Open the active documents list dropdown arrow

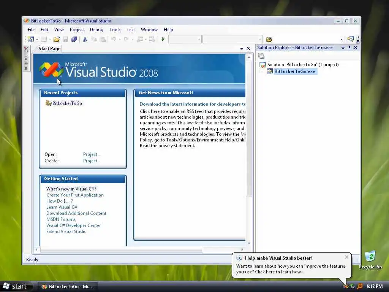point(241,48)
